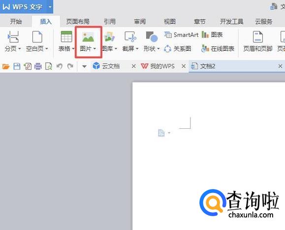Open the WPS 文字 application menu arrow
The width and height of the screenshot is (285, 230).
(50, 7)
